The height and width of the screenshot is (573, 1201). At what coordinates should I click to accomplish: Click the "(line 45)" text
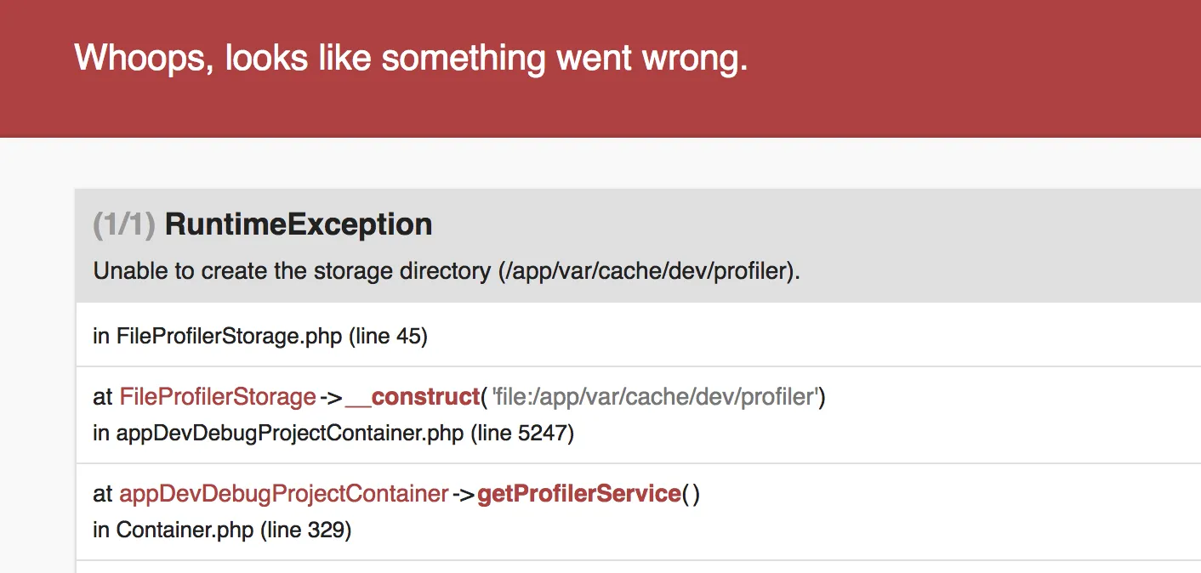click(x=389, y=337)
